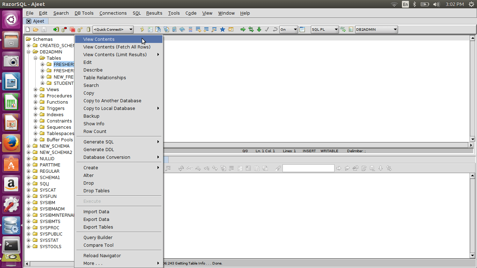Click the glasses icon in results toolbar
The image size is (477, 268).
pyautogui.click(x=189, y=168)
